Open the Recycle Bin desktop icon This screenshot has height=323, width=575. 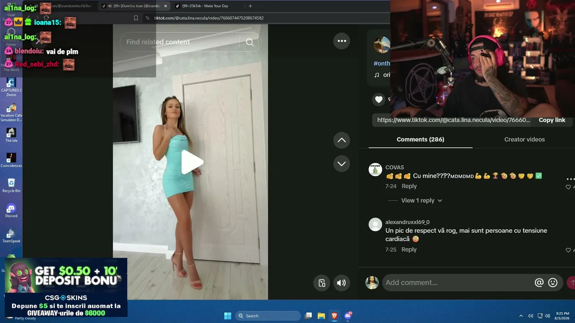tap(11, 186)
